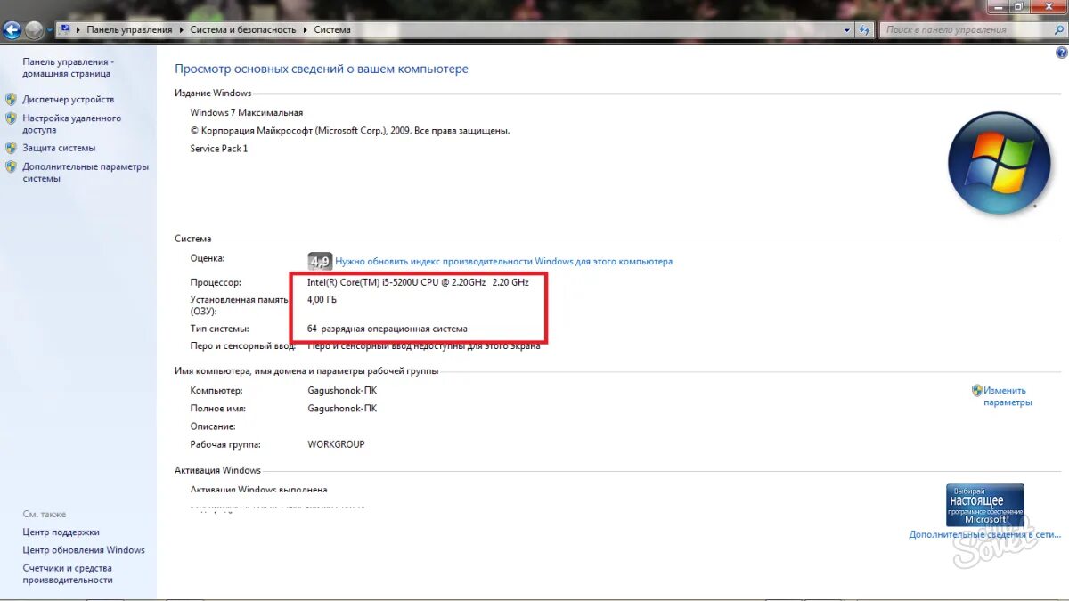Select the 'Активация Windows выполнена' text
Screen dimensions: 1069x601
pyautogui.click(x=258, y=490)
